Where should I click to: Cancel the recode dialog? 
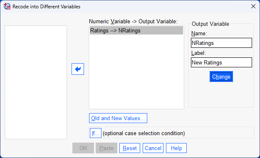(153, 148)
